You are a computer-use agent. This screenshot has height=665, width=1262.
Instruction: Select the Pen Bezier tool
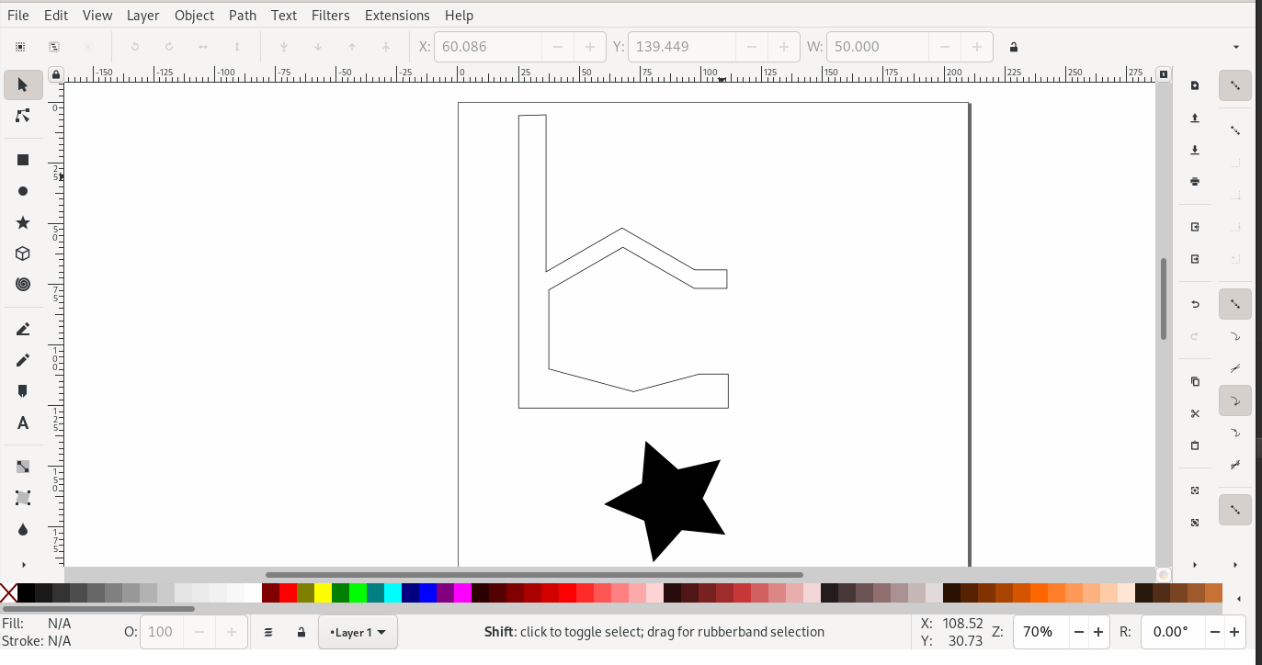coord(23,360)
